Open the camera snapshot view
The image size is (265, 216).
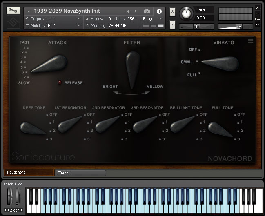[147, 11]
